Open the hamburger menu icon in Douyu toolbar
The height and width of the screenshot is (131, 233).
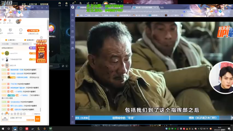46,12
